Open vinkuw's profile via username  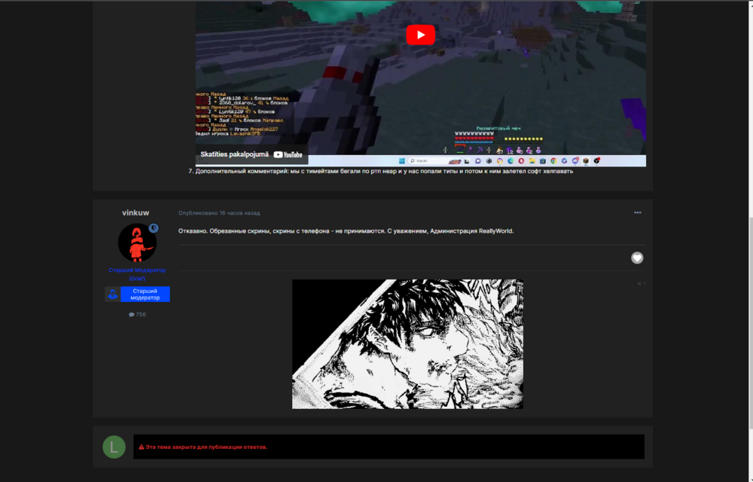[136, 212]
